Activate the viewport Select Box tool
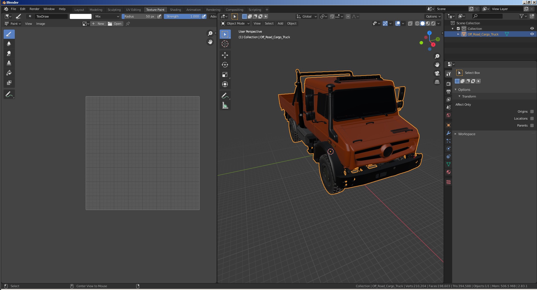The height and width of the screenshot is (290, 537). (225, 34)
